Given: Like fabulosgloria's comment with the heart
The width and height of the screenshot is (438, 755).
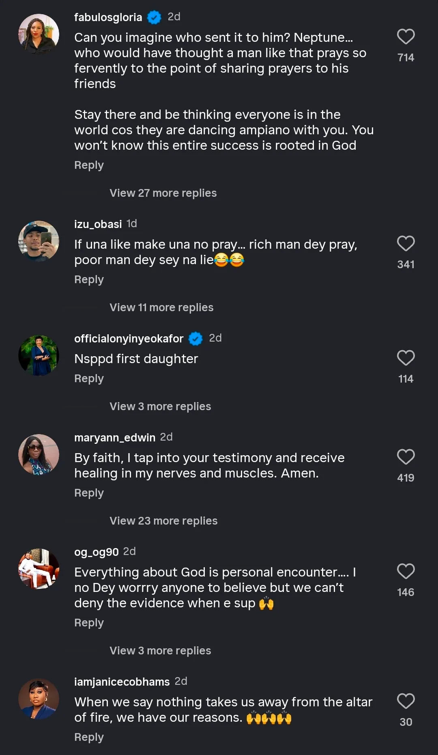Looking at the screenshot, I should 406,37.
